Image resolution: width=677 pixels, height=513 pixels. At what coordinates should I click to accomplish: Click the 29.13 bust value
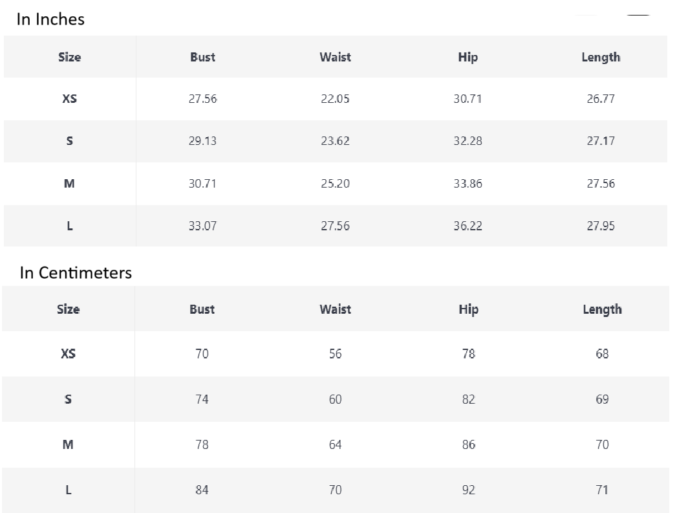click(202, 141)
